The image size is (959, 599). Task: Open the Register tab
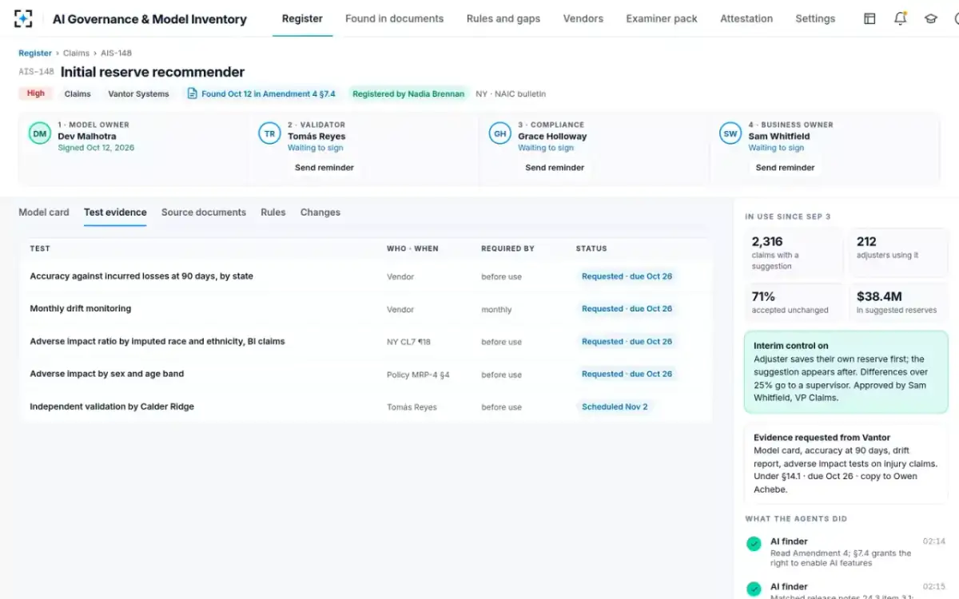(302, 18)
